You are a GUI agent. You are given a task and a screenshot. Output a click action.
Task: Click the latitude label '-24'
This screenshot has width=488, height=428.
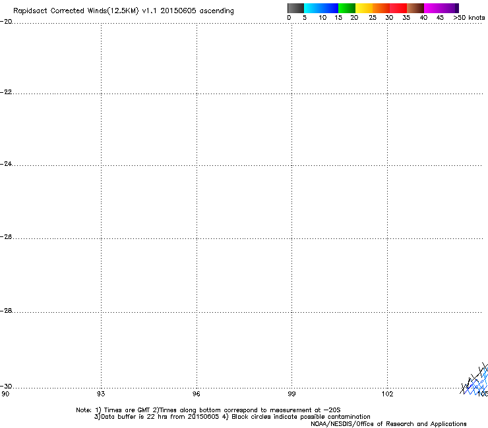click(x=6, y=164)
